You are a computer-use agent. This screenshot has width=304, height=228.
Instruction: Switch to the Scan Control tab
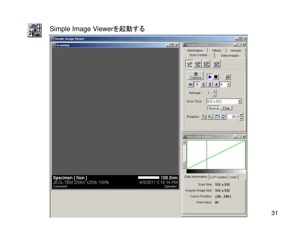(198, 55)
